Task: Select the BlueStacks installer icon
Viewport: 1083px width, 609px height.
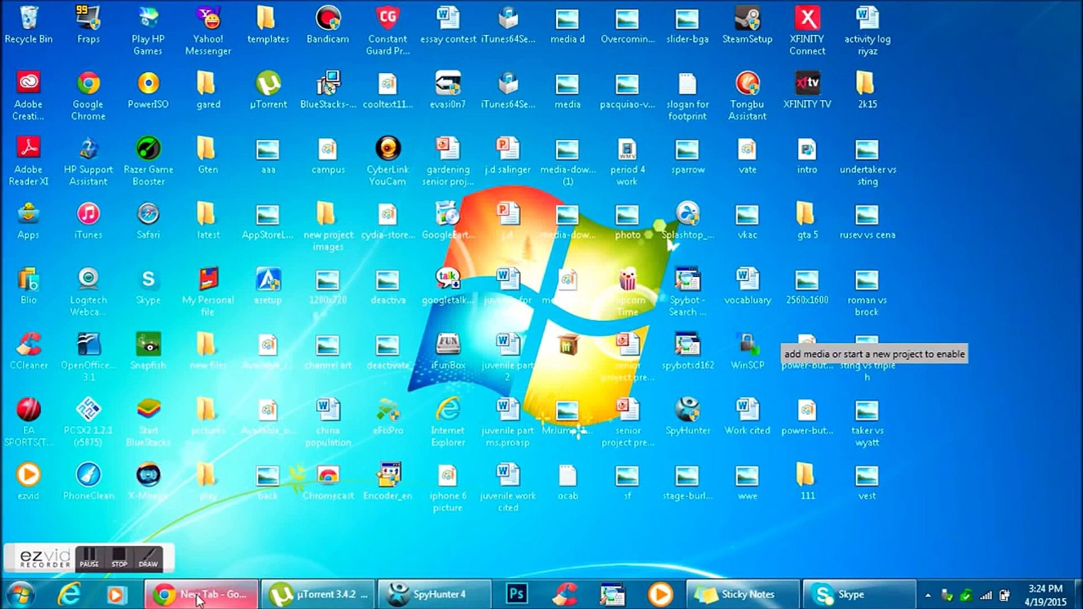Action: click(328, 90)
